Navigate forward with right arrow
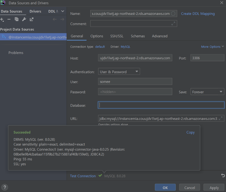The height and width of the screenshot is (192, 226). 62,19
